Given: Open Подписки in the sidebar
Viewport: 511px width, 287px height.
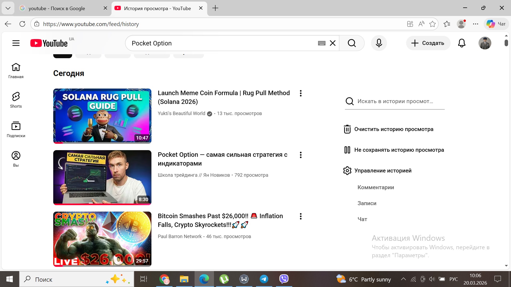Looking at the screenshot, I should [16, 129].
